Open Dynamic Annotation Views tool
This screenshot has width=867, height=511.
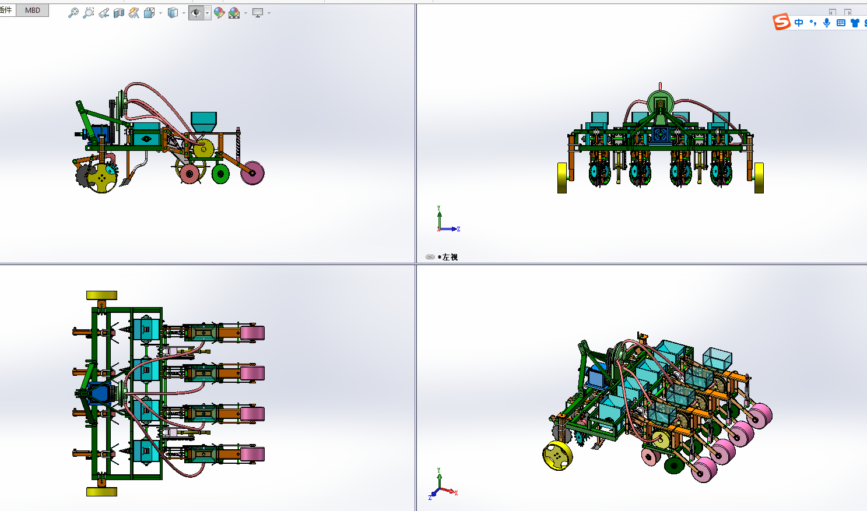click(134, 13)
